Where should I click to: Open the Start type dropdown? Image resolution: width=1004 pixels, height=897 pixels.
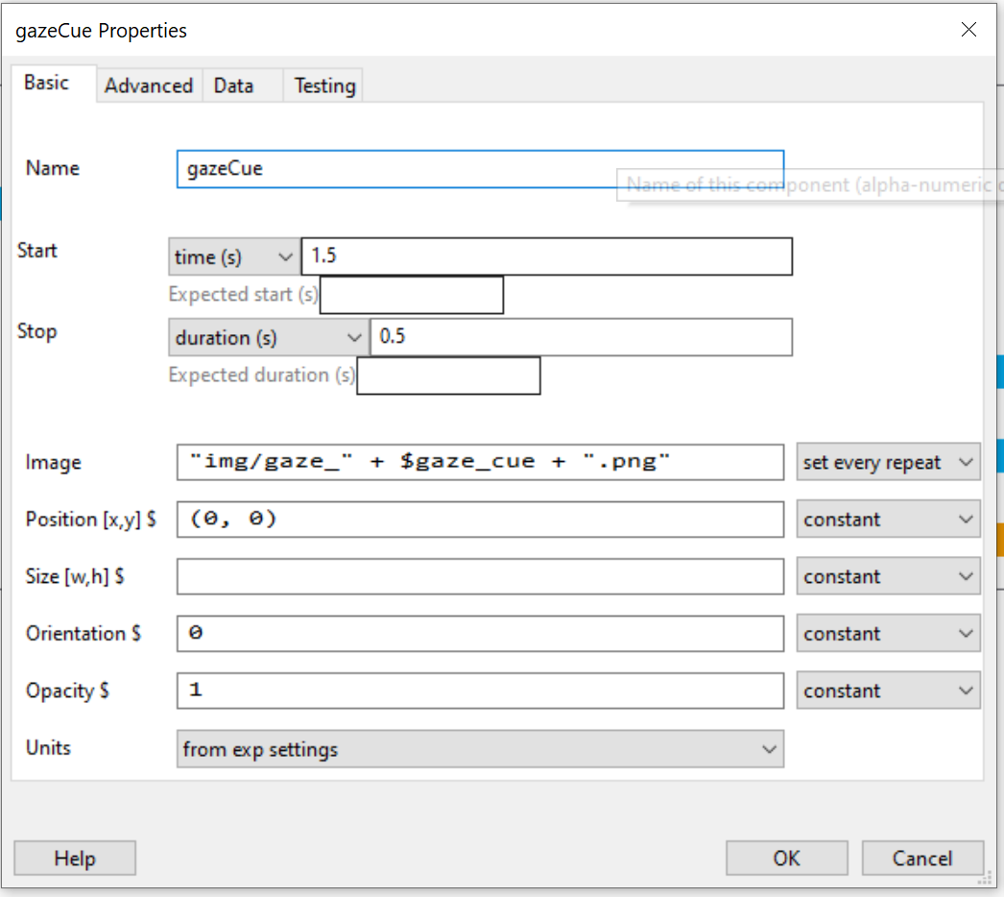233,257
